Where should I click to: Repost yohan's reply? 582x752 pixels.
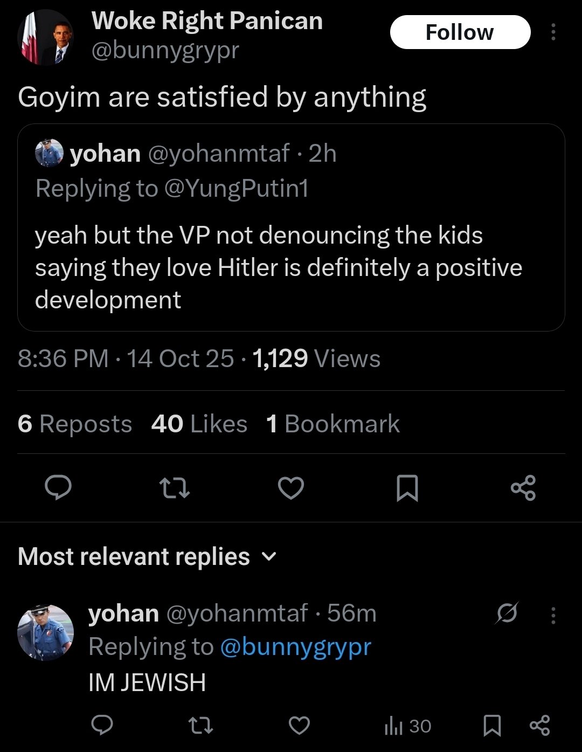(x=201, y=726)
